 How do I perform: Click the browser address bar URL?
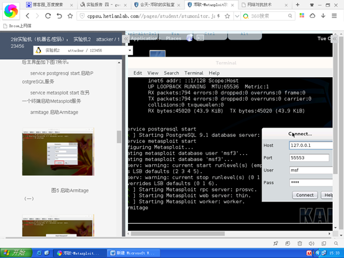[151, 16]
